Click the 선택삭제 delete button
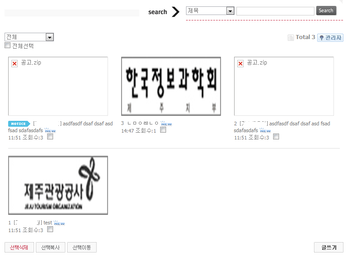The image size is (353, 263). pos(19,248)
